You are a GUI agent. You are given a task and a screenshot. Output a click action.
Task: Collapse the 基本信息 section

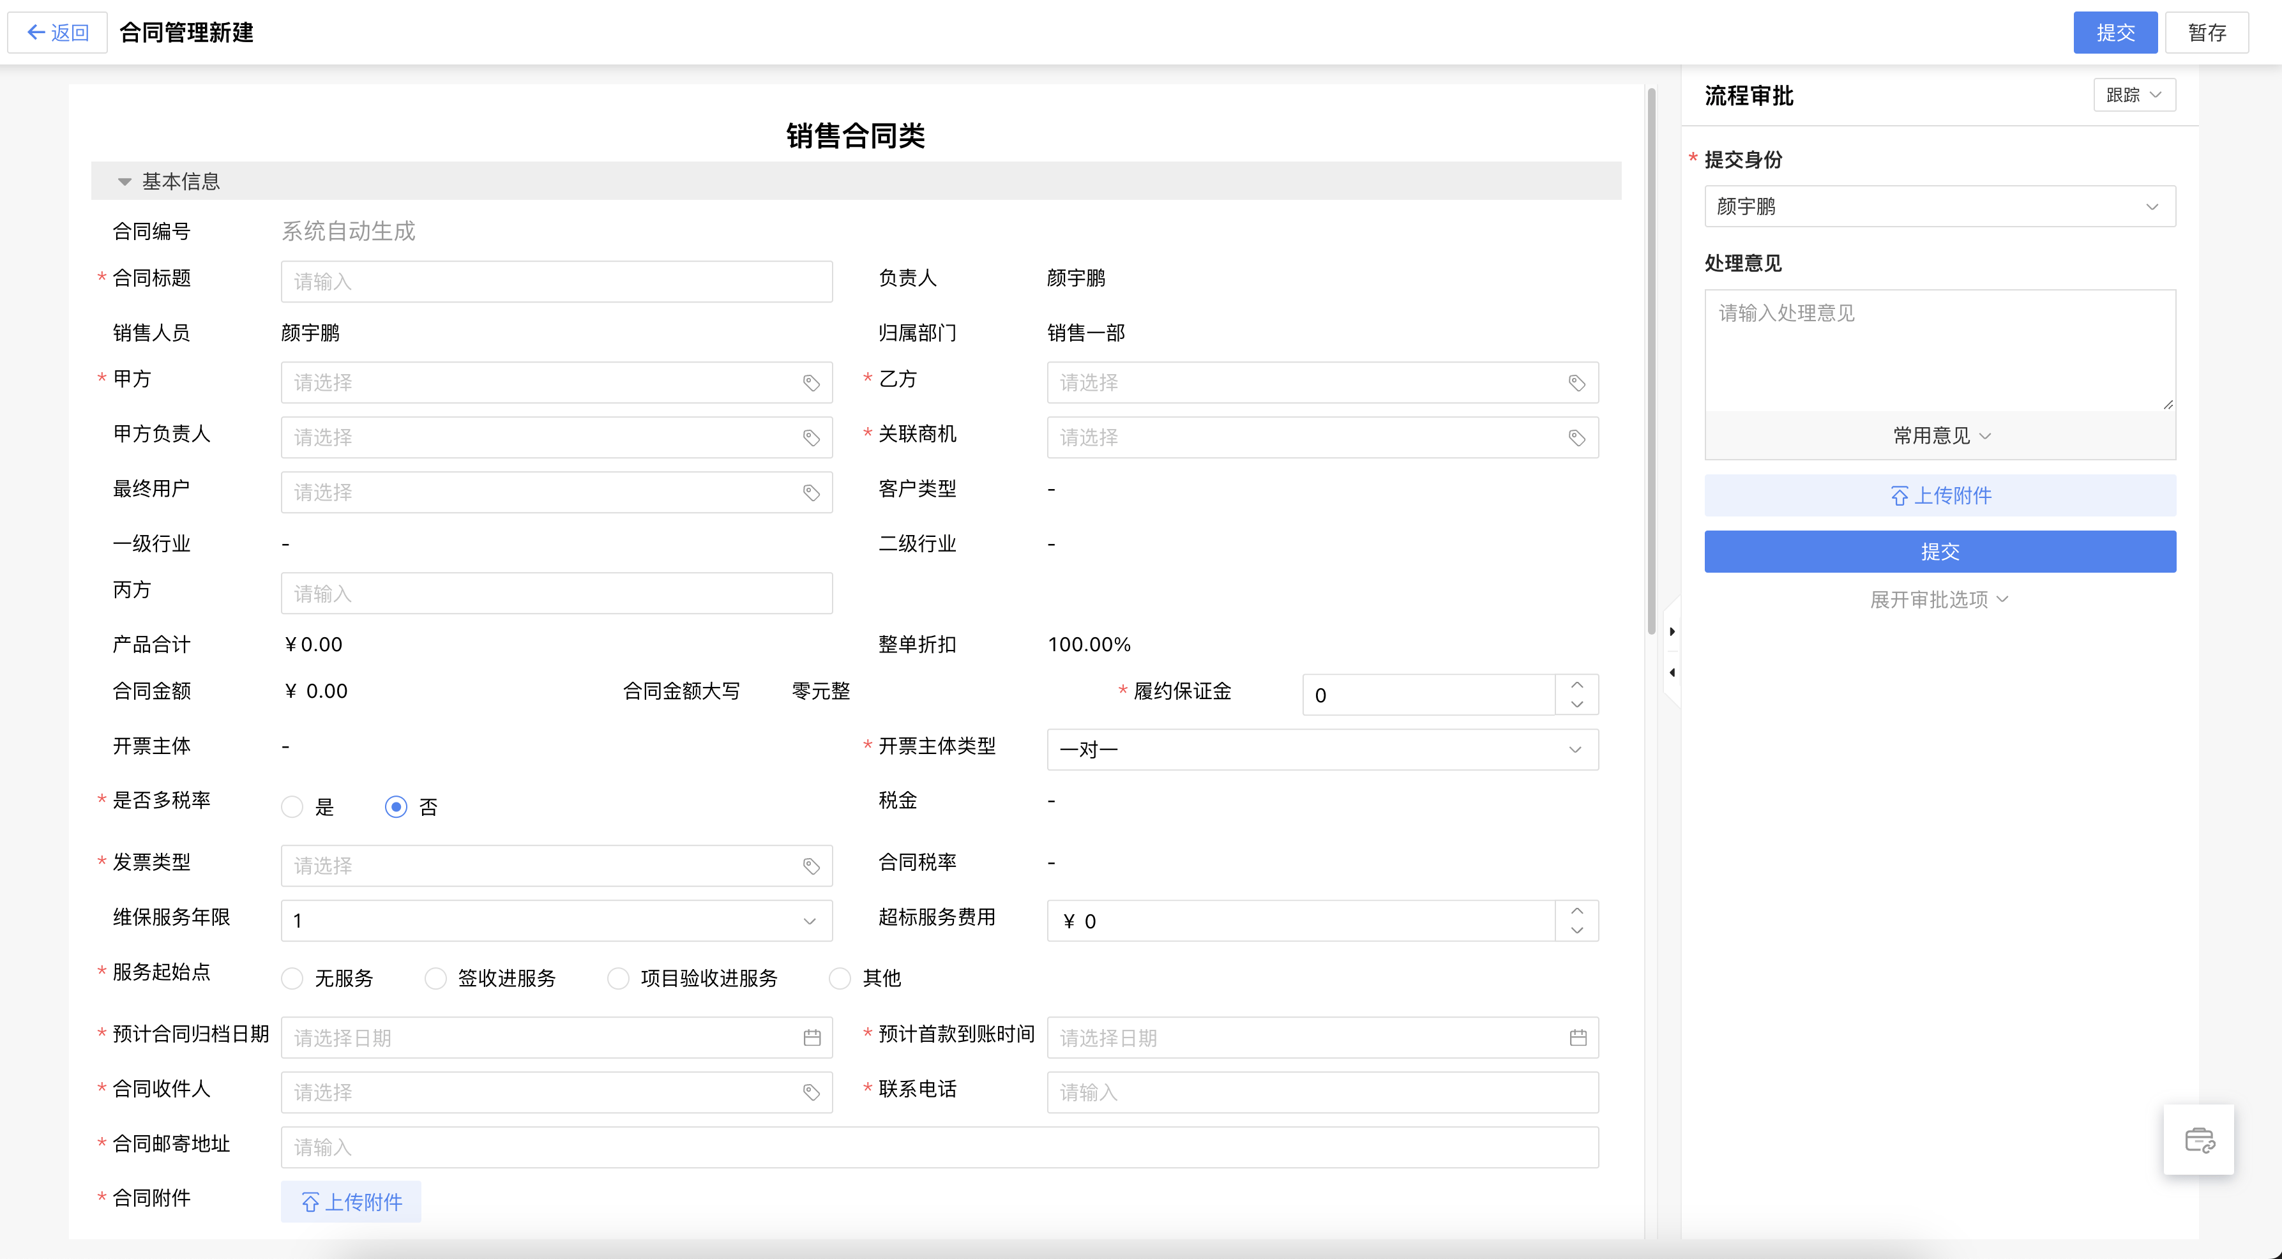click(125, 181)
